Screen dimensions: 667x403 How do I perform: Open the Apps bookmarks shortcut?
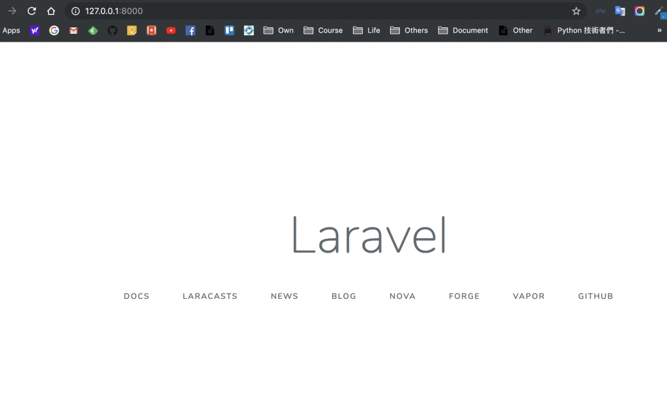[11, 30]
